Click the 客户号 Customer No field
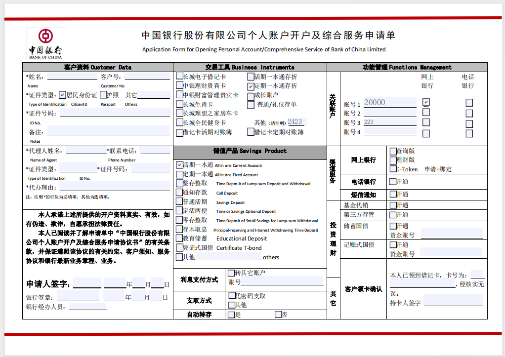Viewport: 505px width, 357px height. point(147,77)
